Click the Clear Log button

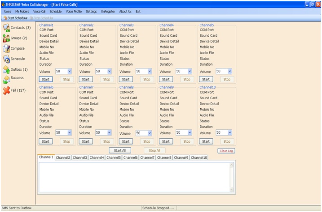[x=226, y=151]
